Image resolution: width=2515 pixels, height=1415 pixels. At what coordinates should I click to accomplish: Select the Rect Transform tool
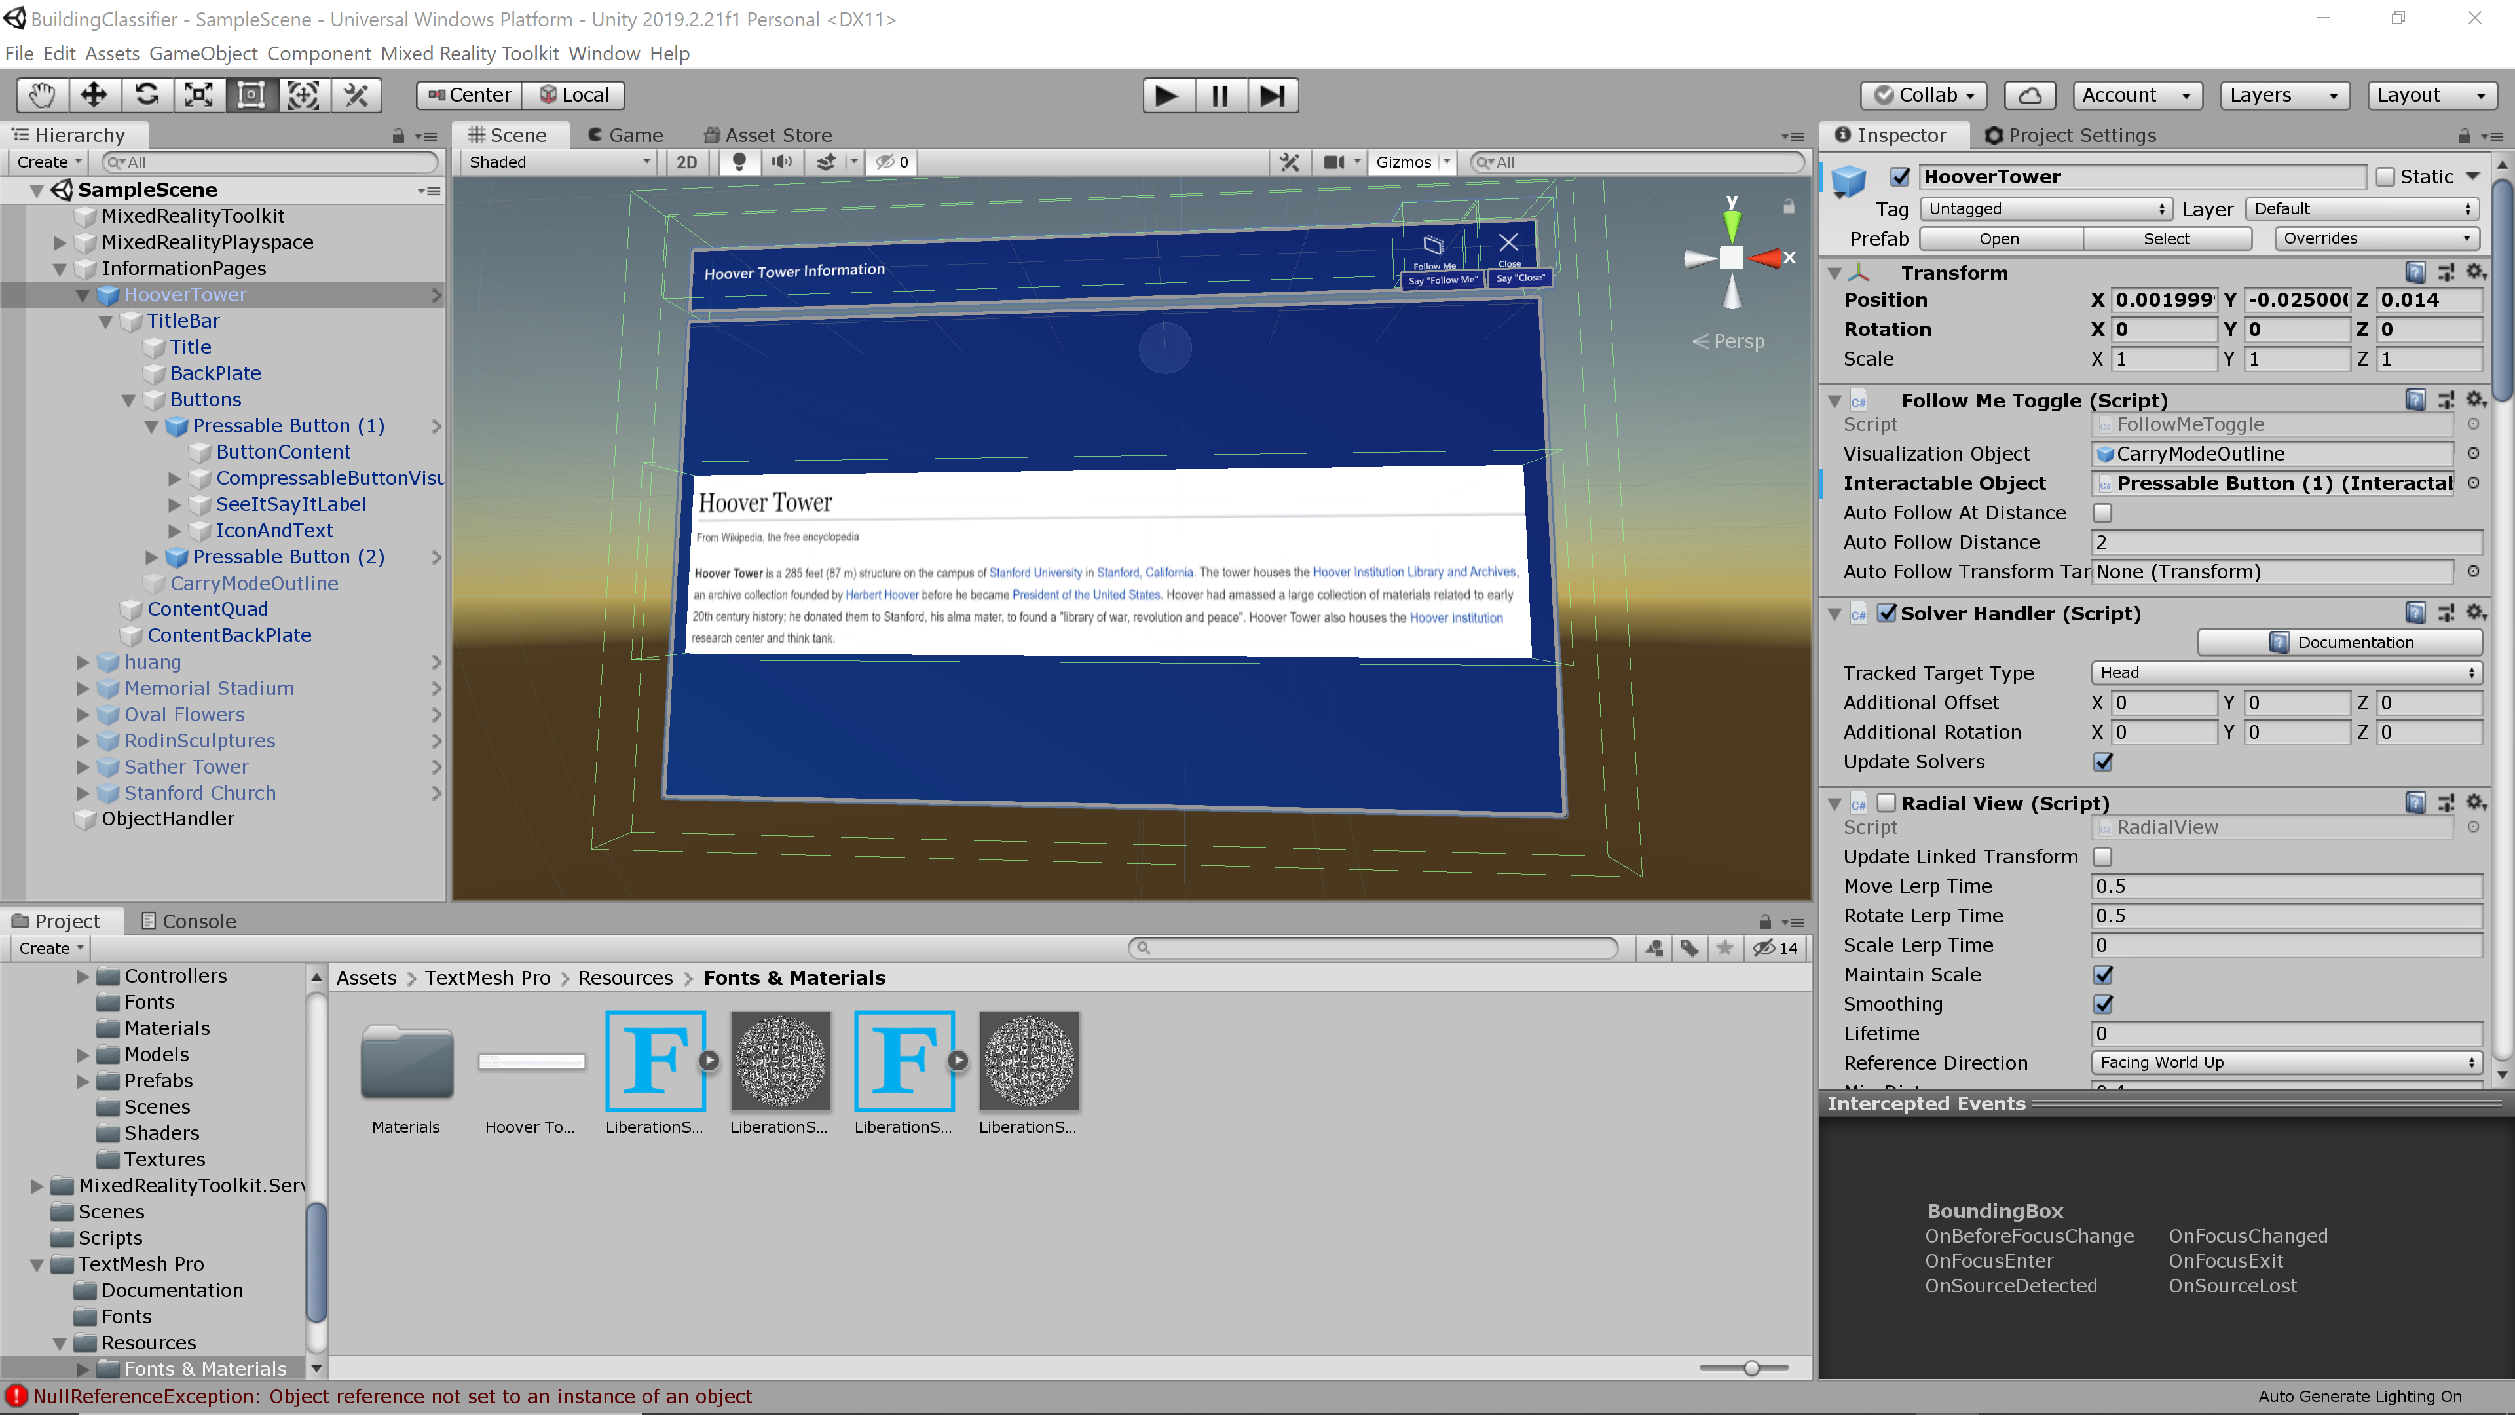tap(251, 95)
